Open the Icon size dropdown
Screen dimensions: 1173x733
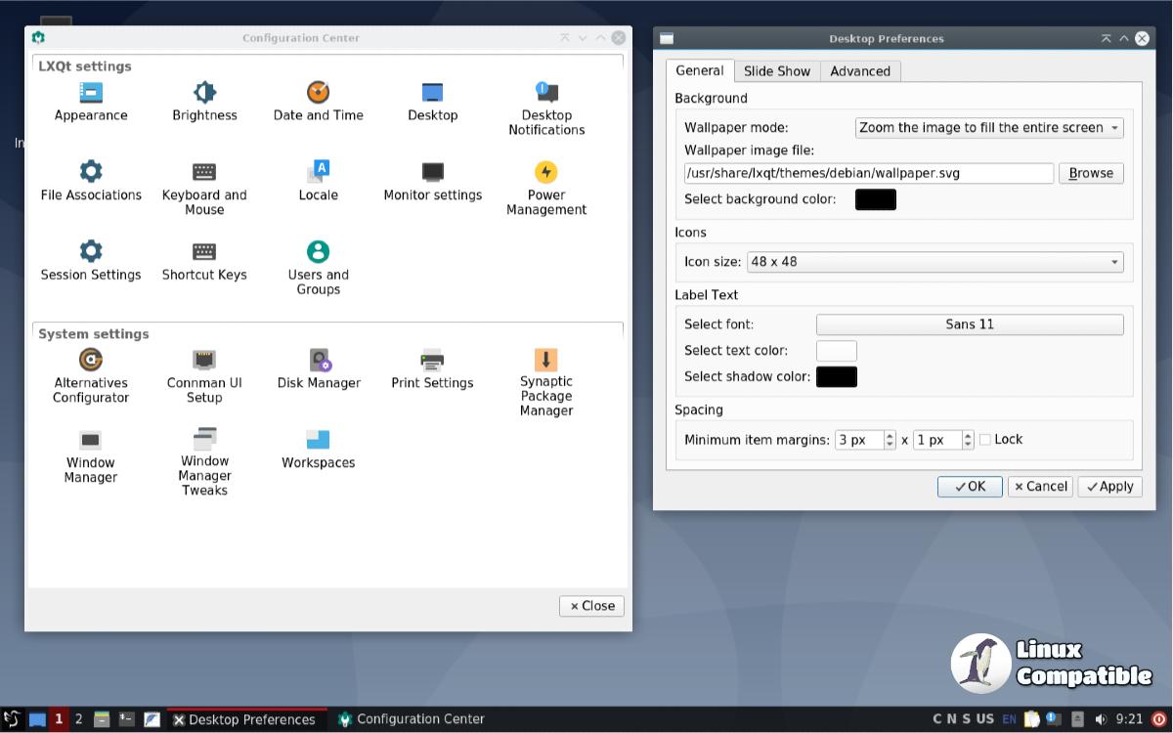(934, 262)
